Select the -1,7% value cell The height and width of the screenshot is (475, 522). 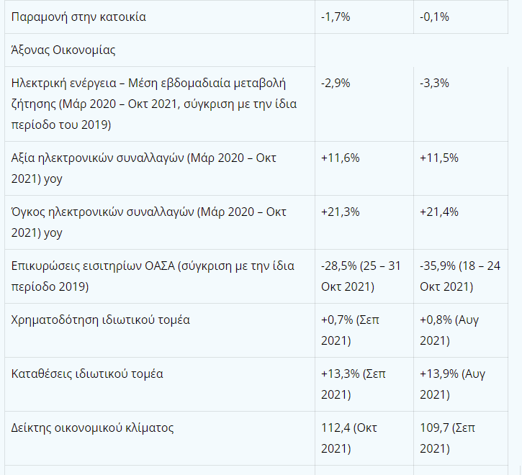(336, 17)
